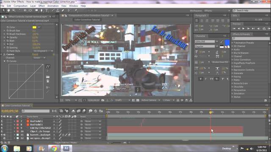Select the Pen tool in toolbar
Viewport: 271px width, 152px height.
click(x=41, y=11)
